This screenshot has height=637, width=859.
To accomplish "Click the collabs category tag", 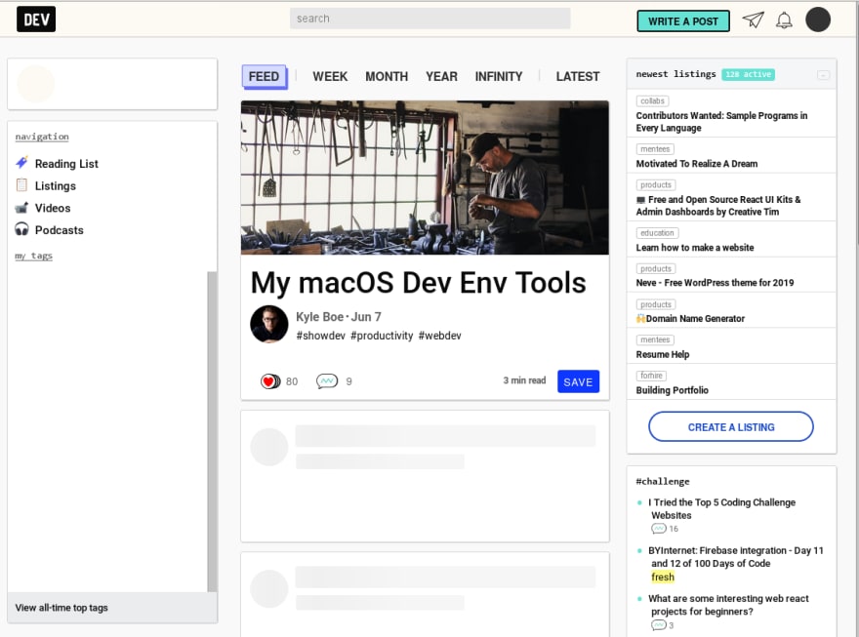I will pos(652,100).
